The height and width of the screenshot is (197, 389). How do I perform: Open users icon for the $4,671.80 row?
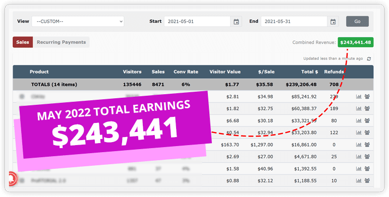click(367, 157)
